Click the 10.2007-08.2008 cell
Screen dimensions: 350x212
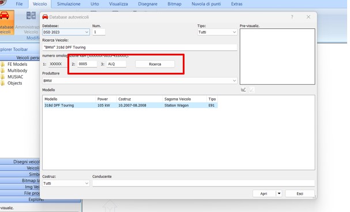click(133, 105)
